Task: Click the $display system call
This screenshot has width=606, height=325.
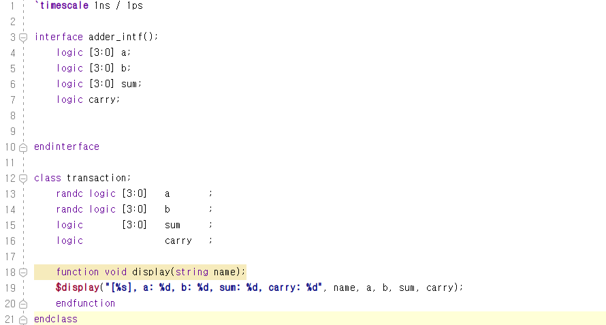Action: click(78, 288)
